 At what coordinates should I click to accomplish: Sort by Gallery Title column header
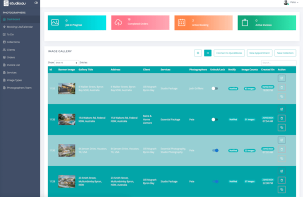(86, 69)
